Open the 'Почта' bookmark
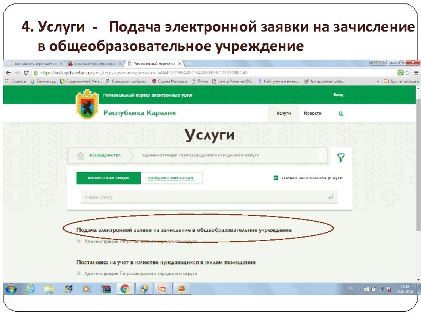421x316 pixels. pos(200,81)
